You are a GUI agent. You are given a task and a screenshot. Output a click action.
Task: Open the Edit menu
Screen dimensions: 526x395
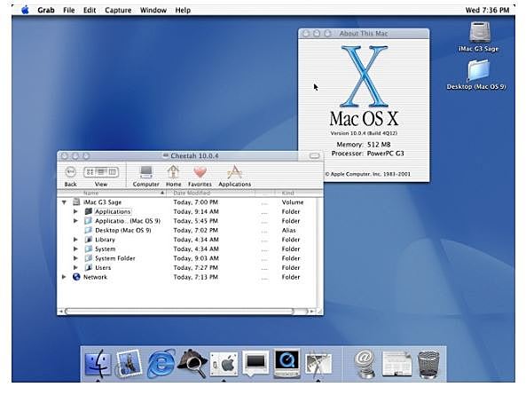point(90,10)
